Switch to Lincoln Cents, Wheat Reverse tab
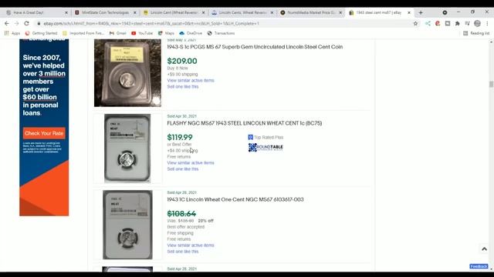 click(242, 12)
